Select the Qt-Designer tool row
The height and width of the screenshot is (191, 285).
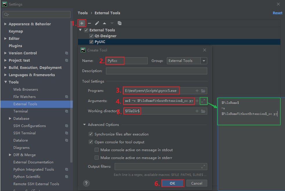click(179, 36)
